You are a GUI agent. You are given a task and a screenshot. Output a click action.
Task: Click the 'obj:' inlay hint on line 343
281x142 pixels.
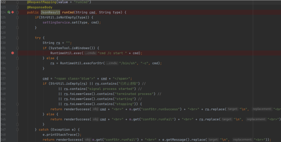tap(96, 109)
